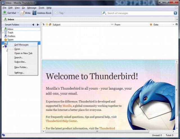Open the Get Mail dropdown arrow
Viewport: 180px width, 139px height.
[18, 13]
